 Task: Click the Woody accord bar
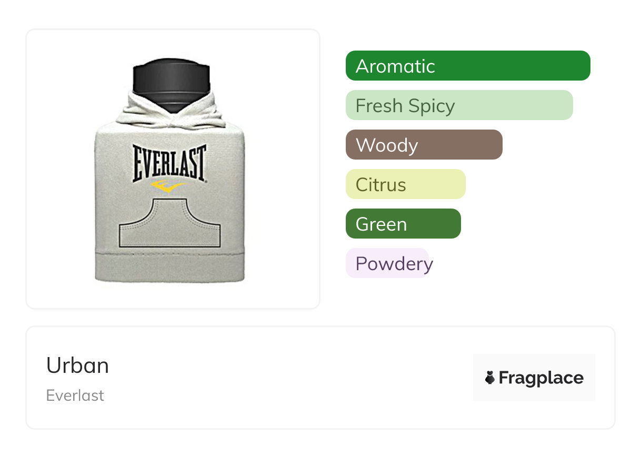(x=424, y=145)
